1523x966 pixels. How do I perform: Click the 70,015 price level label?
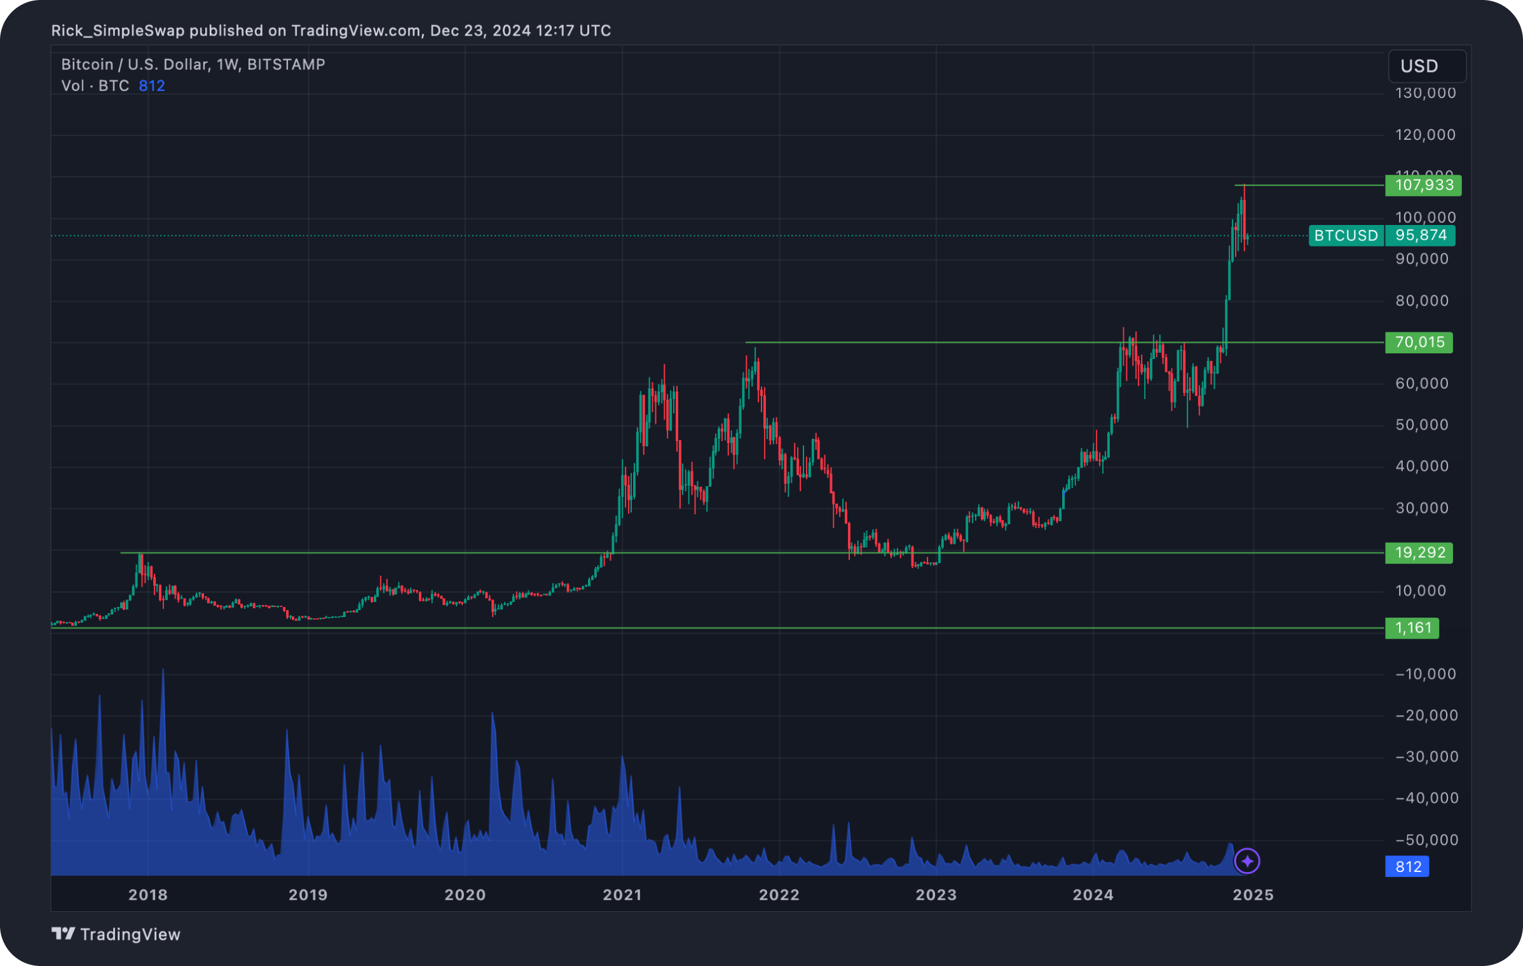click(1419, 343)
